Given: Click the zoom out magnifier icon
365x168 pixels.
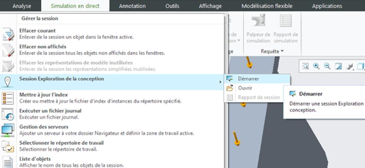Looking at the screenshot, I should click(x=328, y=66).
